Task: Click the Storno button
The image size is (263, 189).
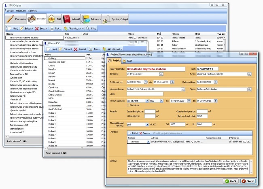Action: point(248,181)
